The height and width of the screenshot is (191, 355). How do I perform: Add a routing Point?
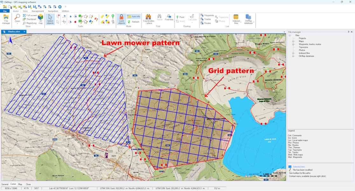click(x=180, y=17)
